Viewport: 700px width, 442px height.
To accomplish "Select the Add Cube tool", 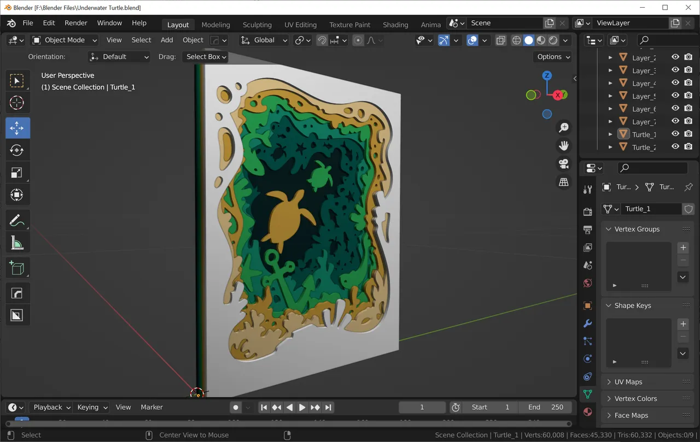I will (17, 268).
